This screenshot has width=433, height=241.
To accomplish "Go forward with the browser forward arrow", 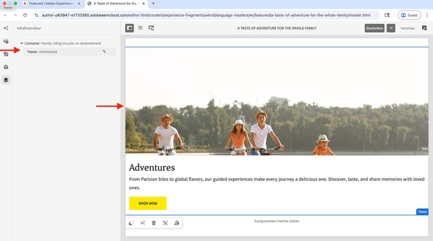I will click(x=15, y=15).
